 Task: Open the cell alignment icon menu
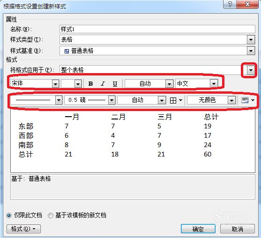248,100
